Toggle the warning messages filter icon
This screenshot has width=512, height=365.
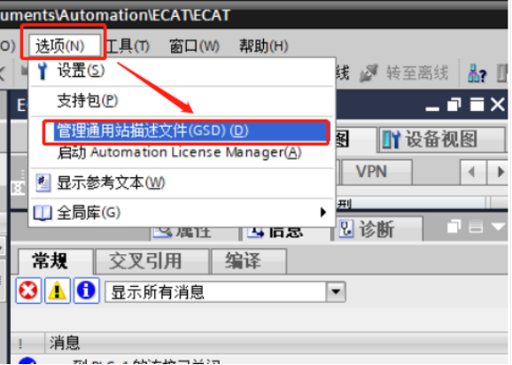pos(58,291)
